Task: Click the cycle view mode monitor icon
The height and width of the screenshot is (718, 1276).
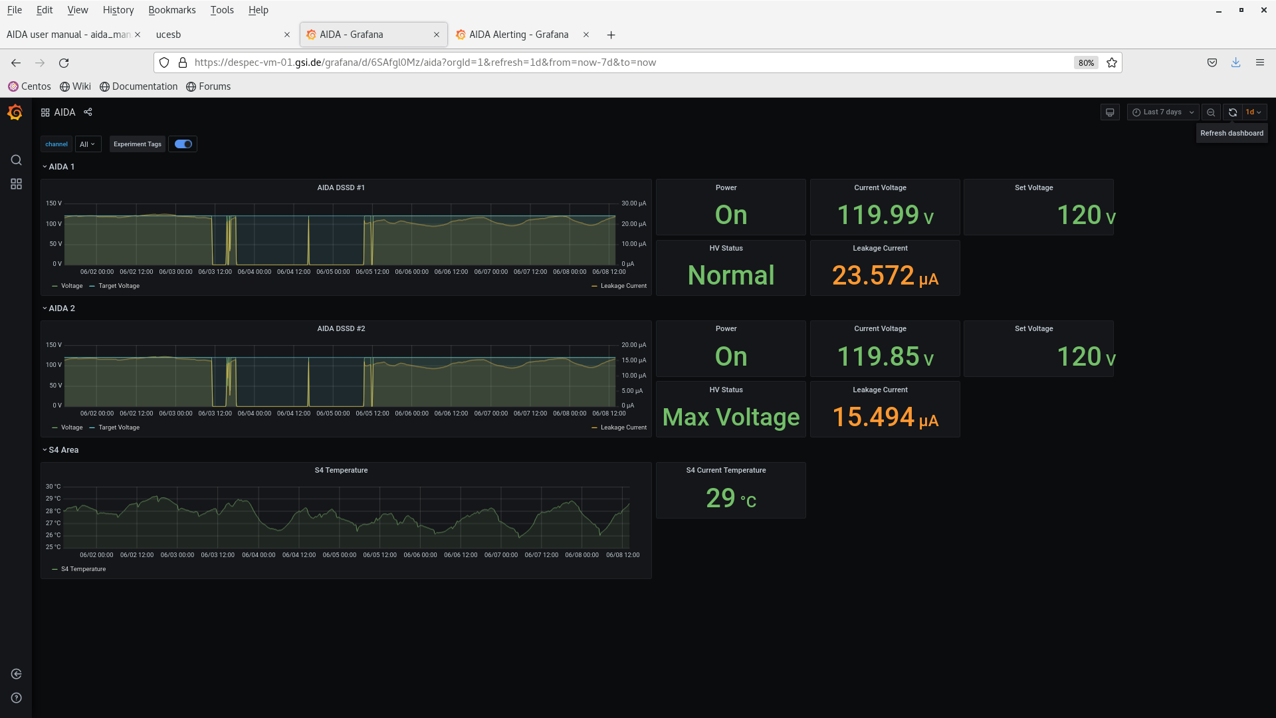Action: click(x=1110, y=112)
